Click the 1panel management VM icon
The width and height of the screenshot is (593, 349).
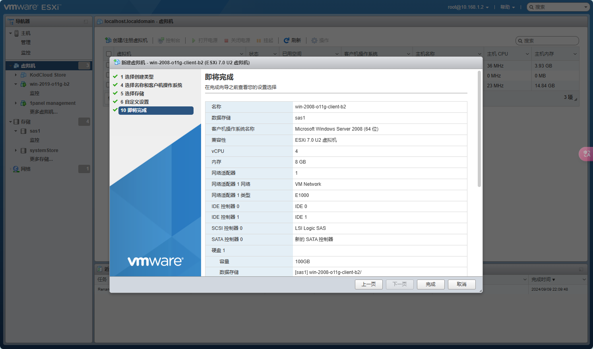[23, 103]
